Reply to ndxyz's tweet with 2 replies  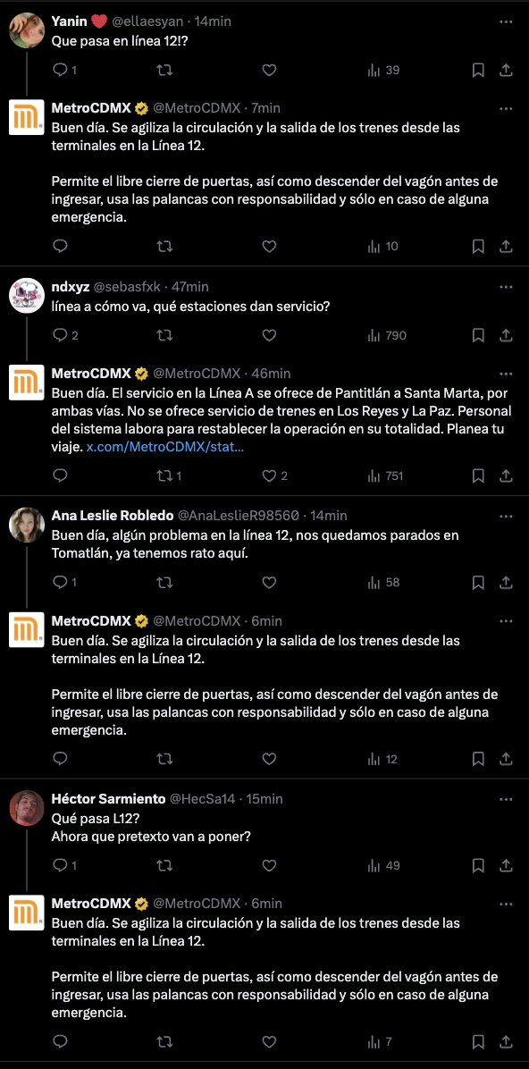(x=66, y=335)
